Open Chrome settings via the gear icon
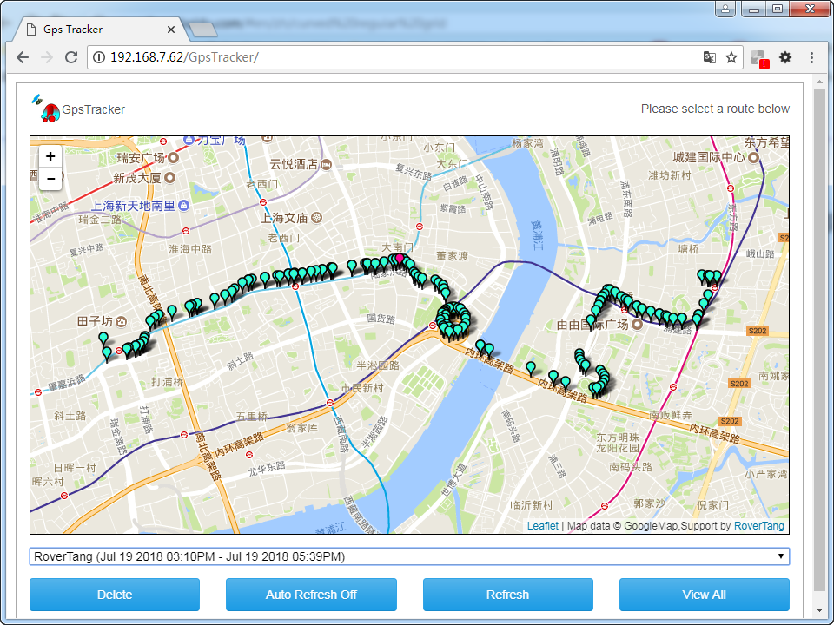The image size is (834, 625). coord(784,56)
